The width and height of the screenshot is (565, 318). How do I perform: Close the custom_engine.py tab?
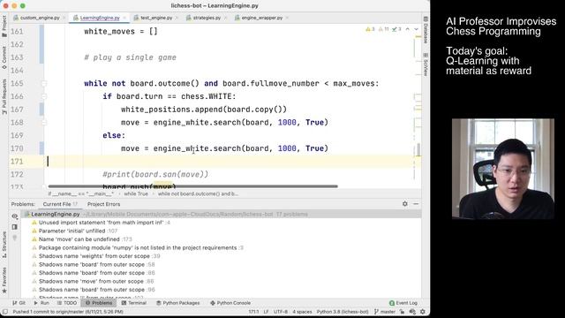(x=64, y=18)
